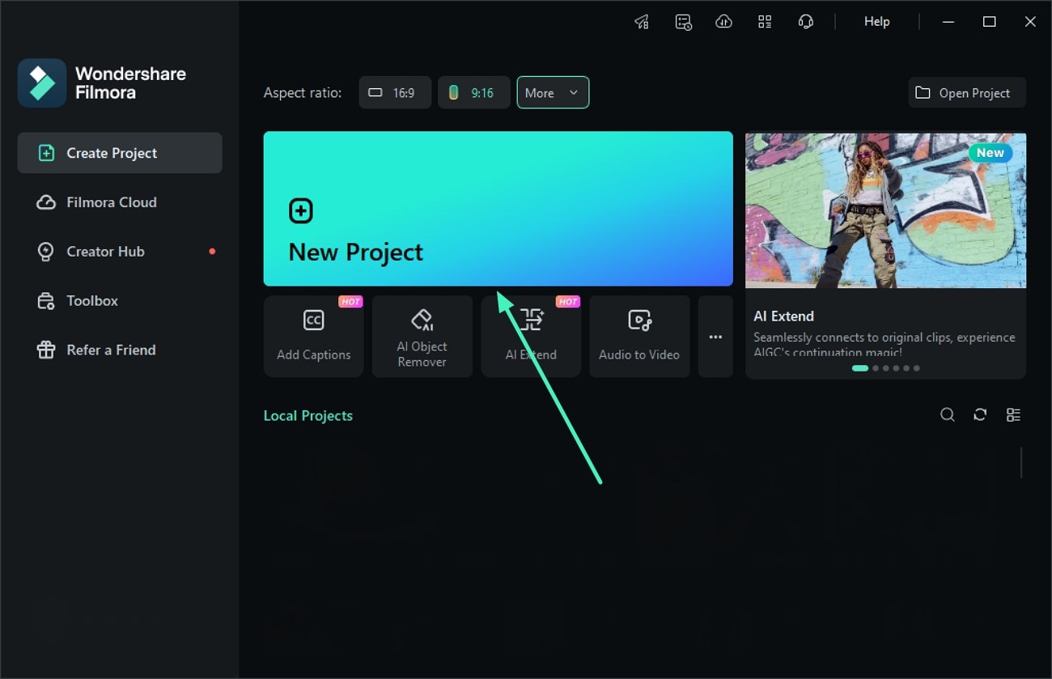Screen dimensions: 1052x679
Task: Open an existing project
Action: pos(966,92)
